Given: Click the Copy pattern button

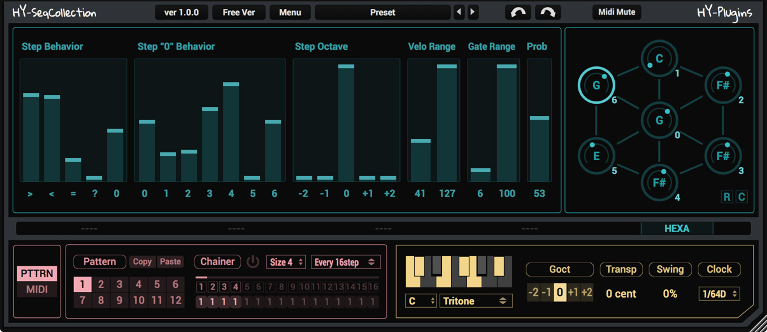Looking at the screenshot, I should (143, 262).
